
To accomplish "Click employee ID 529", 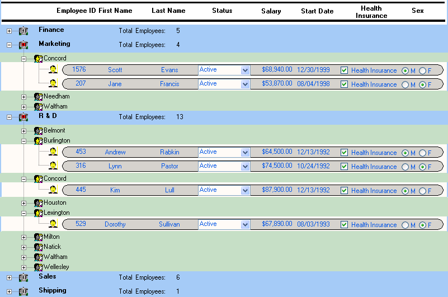I will (81, 224).
